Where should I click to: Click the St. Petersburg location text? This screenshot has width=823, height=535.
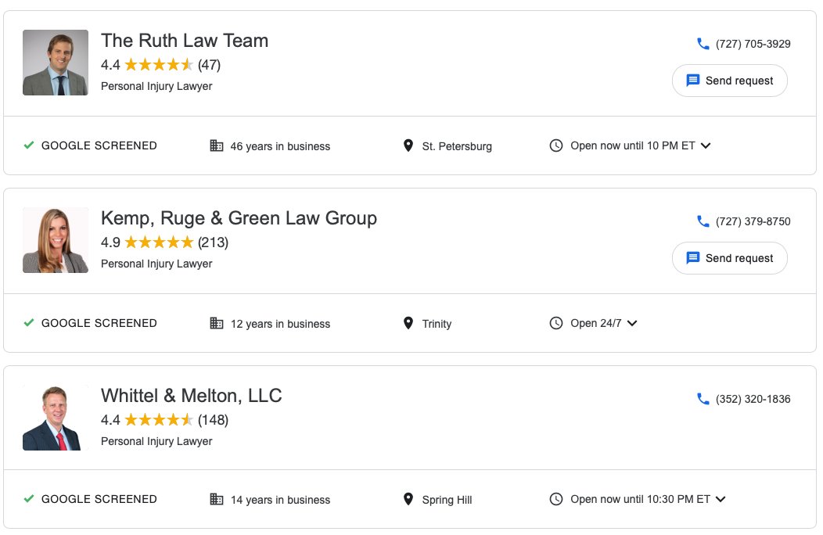(x=457, y=146)
